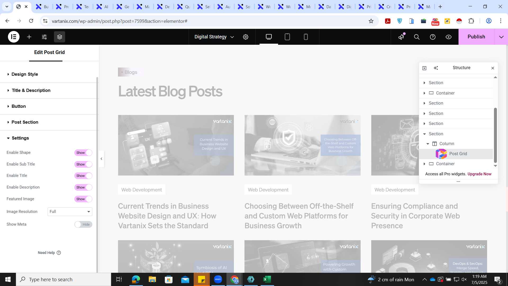The width and height of the screenshot is (508, 286).
Task: Switch to tablet device view
Action: (x=287, y=37)
